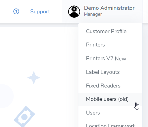Screen dimensions: 148x127
Task: Go to Label Layouts
Action: click(x=110, y=72)
